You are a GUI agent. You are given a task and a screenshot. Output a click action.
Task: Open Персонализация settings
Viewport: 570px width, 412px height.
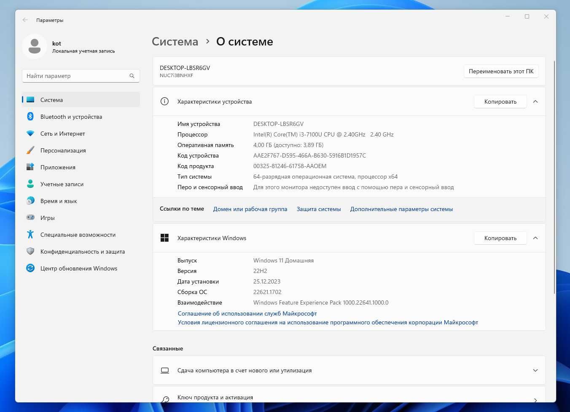81,150
